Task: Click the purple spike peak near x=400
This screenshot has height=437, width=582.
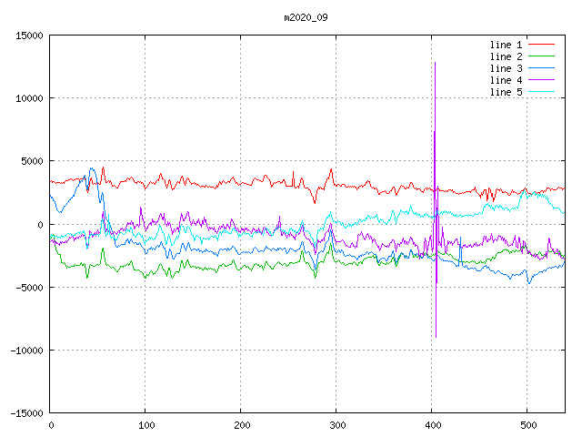Action: click(x=436, y=63)
